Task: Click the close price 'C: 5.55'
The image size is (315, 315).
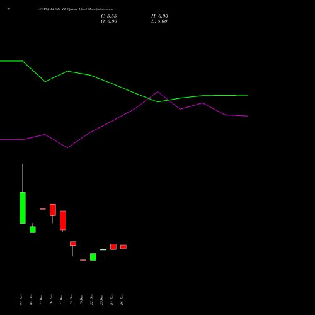Action: (x=109, y=16)
